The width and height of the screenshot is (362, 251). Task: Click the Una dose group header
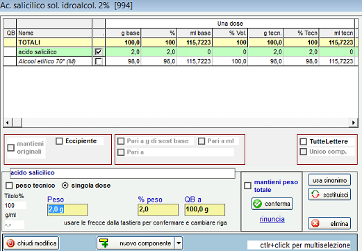tap(230, 24)
